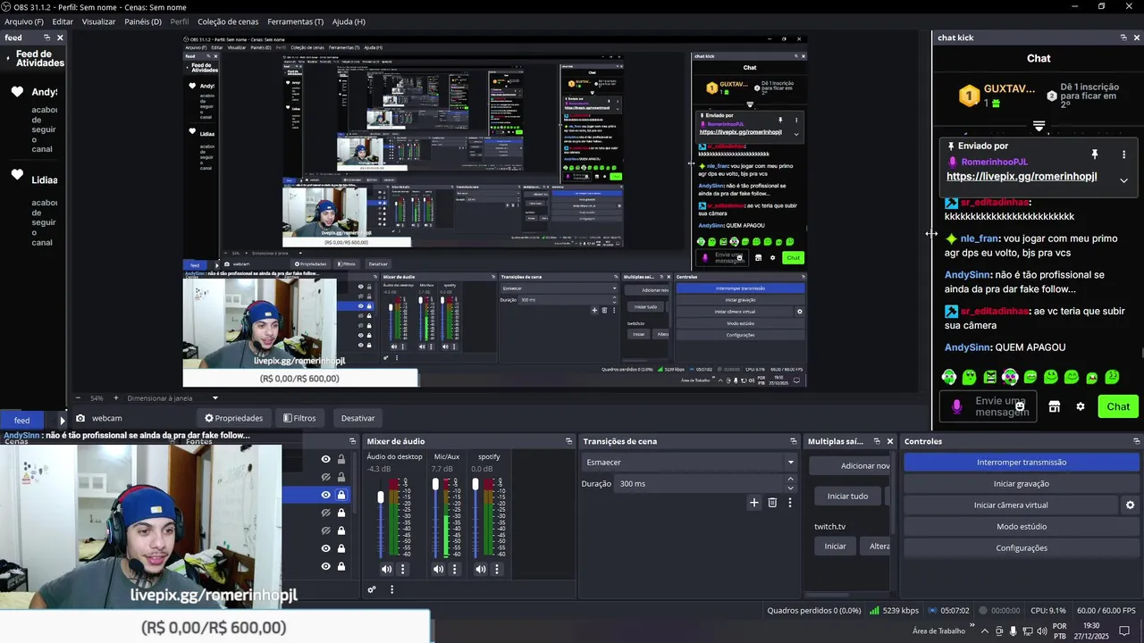Click the Envie uma mensagem chat input

[988, 406]
